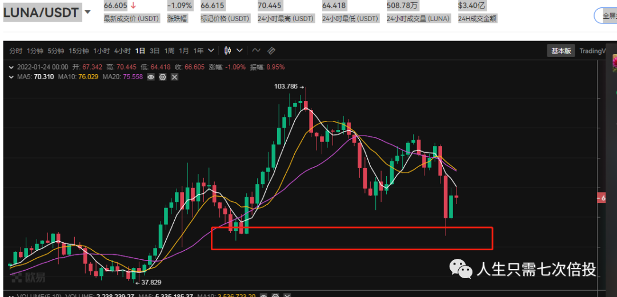The height and width of the screenshot is (297, 617).
Task: Expand more time intervals after 1年
Action: (211, 51)
